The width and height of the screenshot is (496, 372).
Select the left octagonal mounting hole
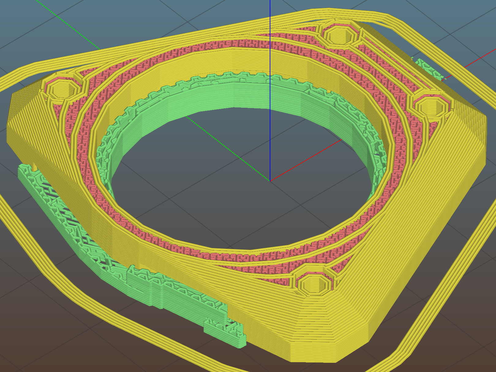click(x=63, y=89)
